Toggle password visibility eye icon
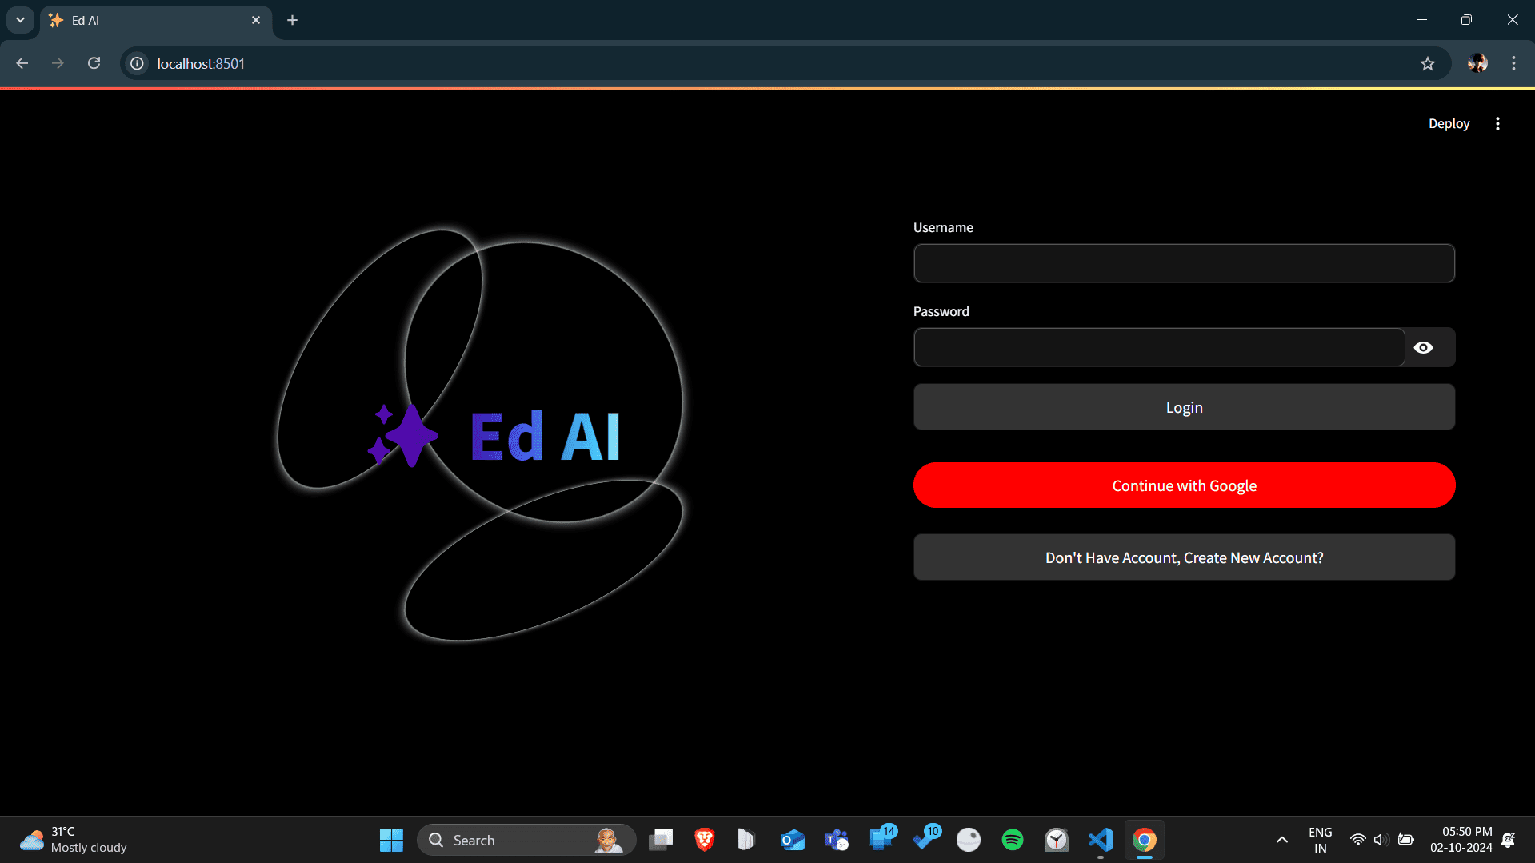The width and height of the screenshot is (1535, 863). click(1423, 347)
